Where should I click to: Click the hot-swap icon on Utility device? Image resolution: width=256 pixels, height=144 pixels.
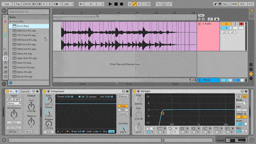34,91
